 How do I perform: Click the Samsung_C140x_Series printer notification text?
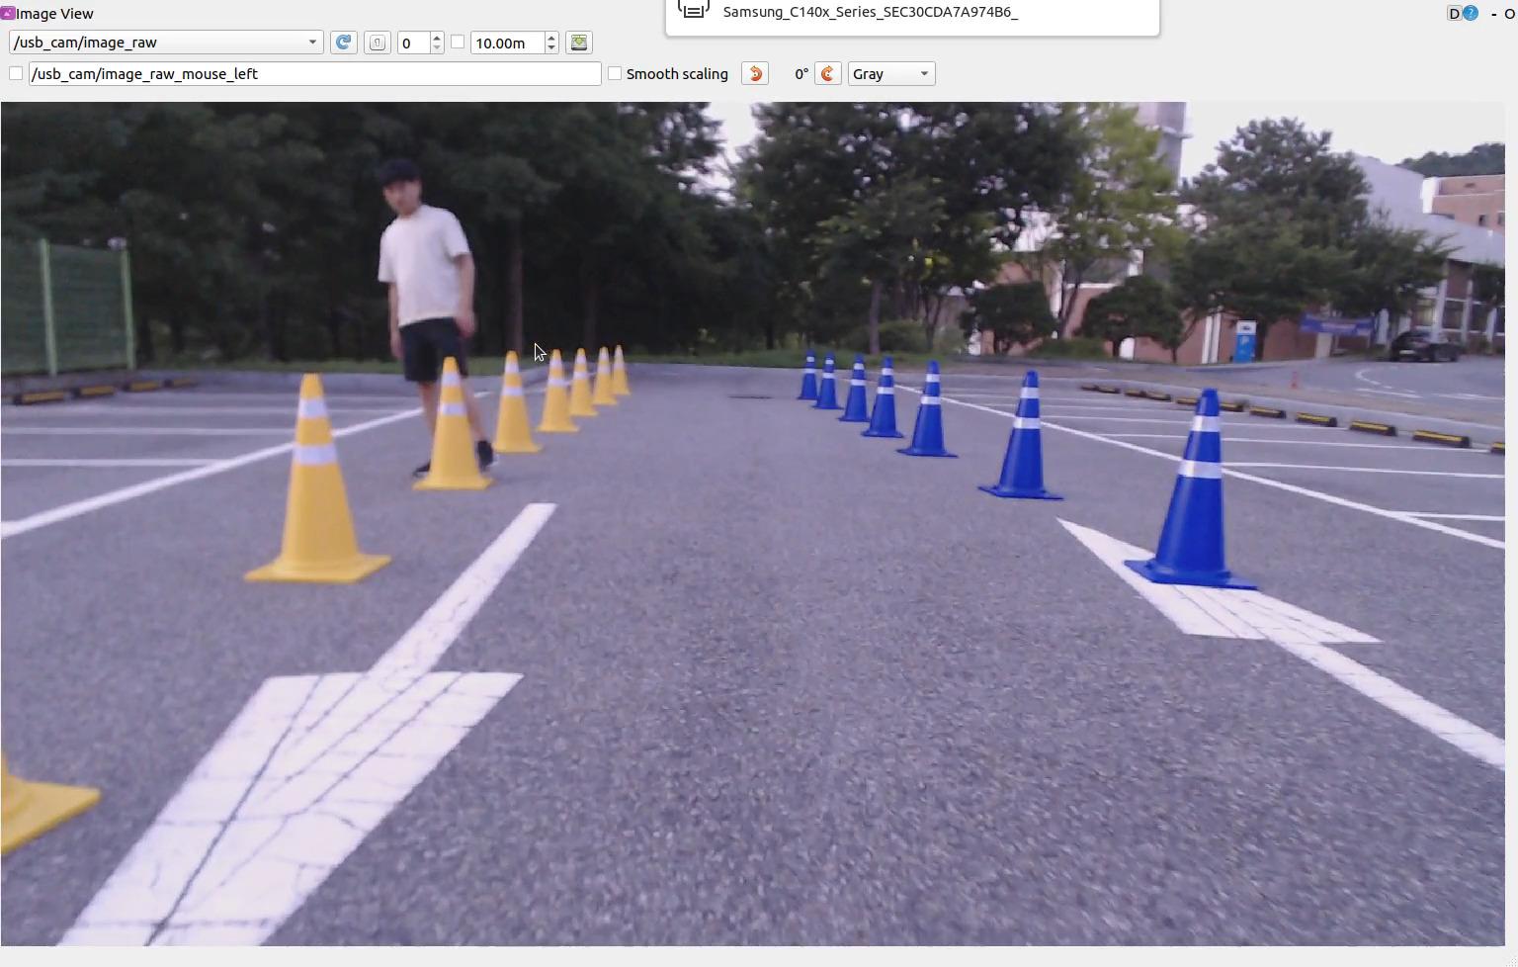871,12
